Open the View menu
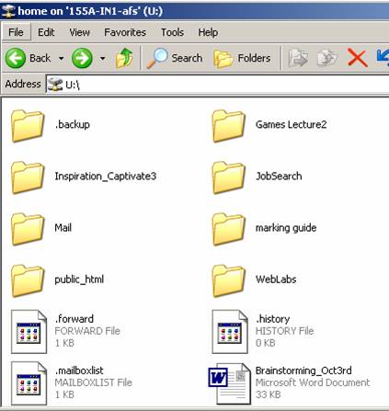 [x=79, y=32]
